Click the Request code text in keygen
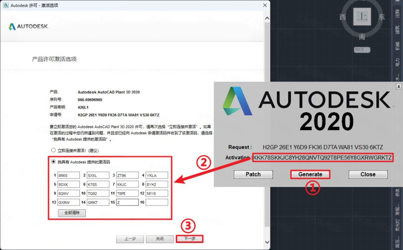This screenshot has height=250, width=403. pyautogui.click(x=323, y=147)
